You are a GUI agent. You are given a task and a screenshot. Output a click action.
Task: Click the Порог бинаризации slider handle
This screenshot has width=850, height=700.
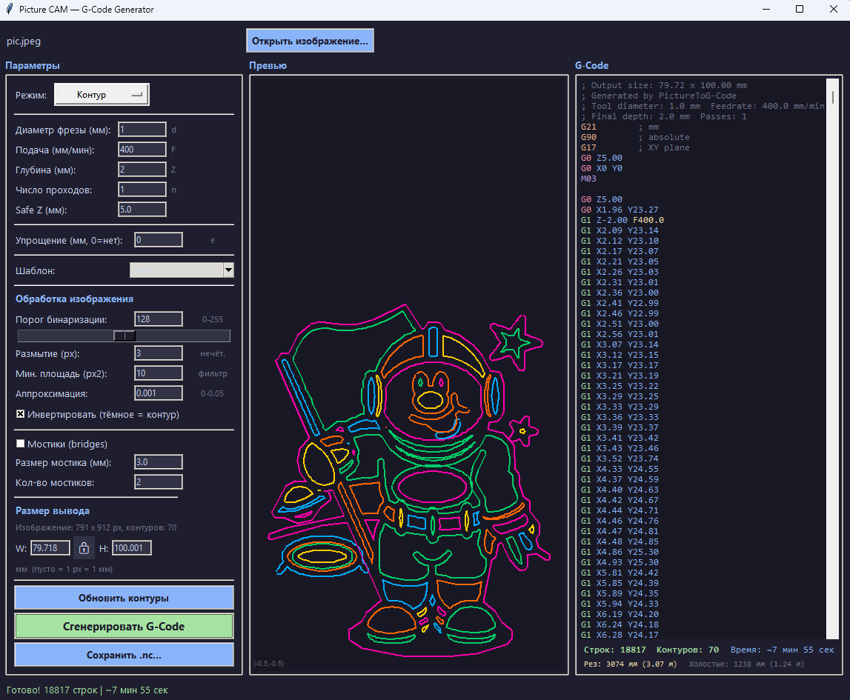click(x=124, y=336)
